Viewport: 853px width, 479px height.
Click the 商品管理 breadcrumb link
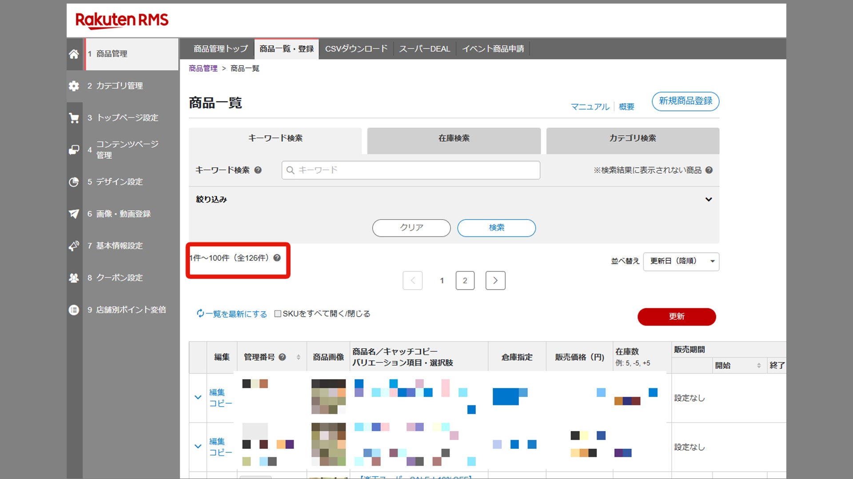[203, 68]
